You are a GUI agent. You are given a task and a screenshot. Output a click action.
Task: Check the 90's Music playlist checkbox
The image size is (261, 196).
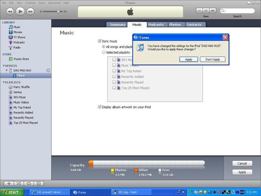(x=114, y=60)
